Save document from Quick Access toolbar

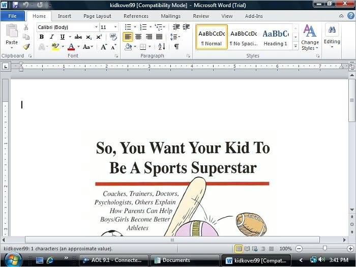15,5
